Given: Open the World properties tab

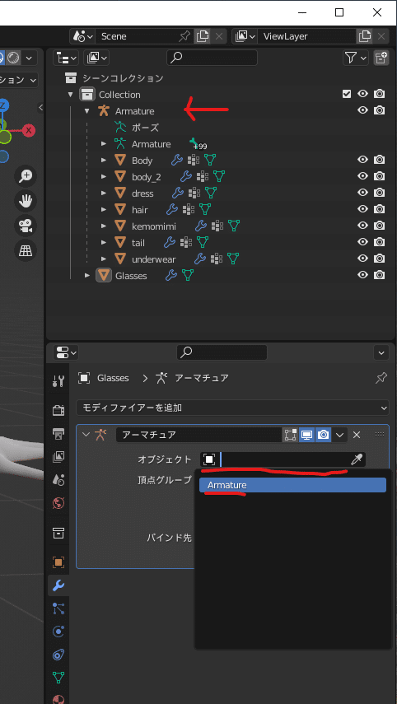Looking at the screenshot, I should [x=58, y=503].
